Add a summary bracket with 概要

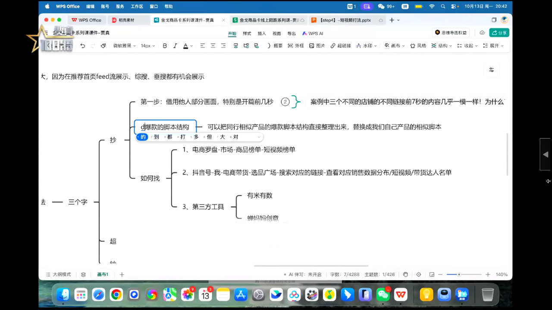(x=275, y=46)
